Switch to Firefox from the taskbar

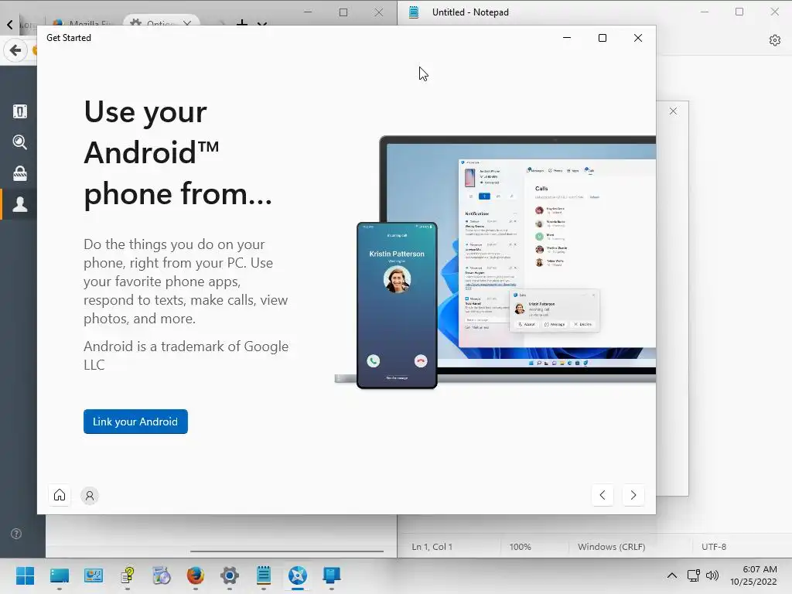196,575
